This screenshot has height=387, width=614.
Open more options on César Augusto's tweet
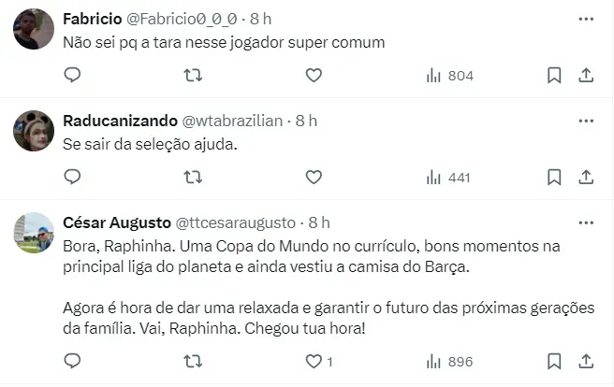point(586,222)
